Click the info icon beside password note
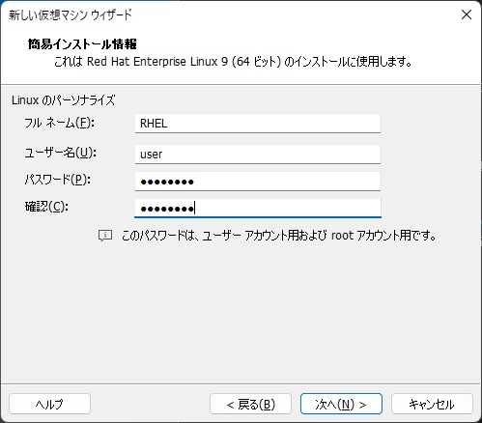 pyautogui.click(x=105, y=236)
